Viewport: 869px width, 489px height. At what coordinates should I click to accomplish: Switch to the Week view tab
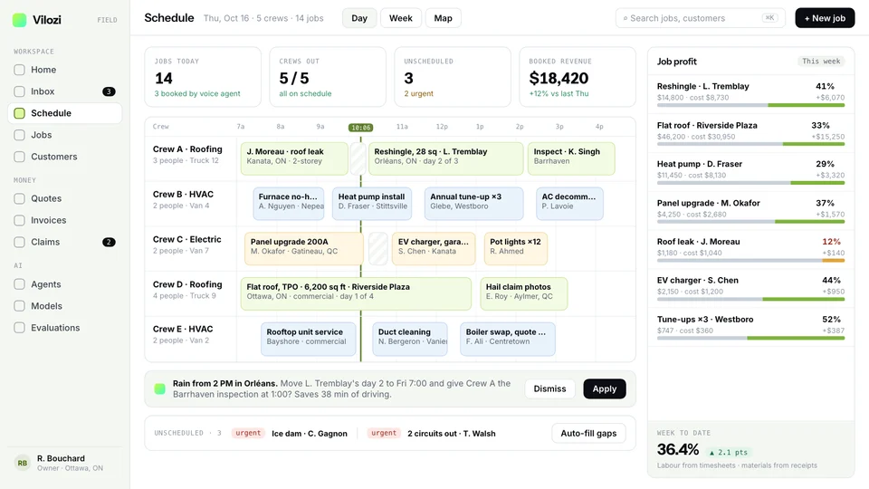click(x=401, y=18)
